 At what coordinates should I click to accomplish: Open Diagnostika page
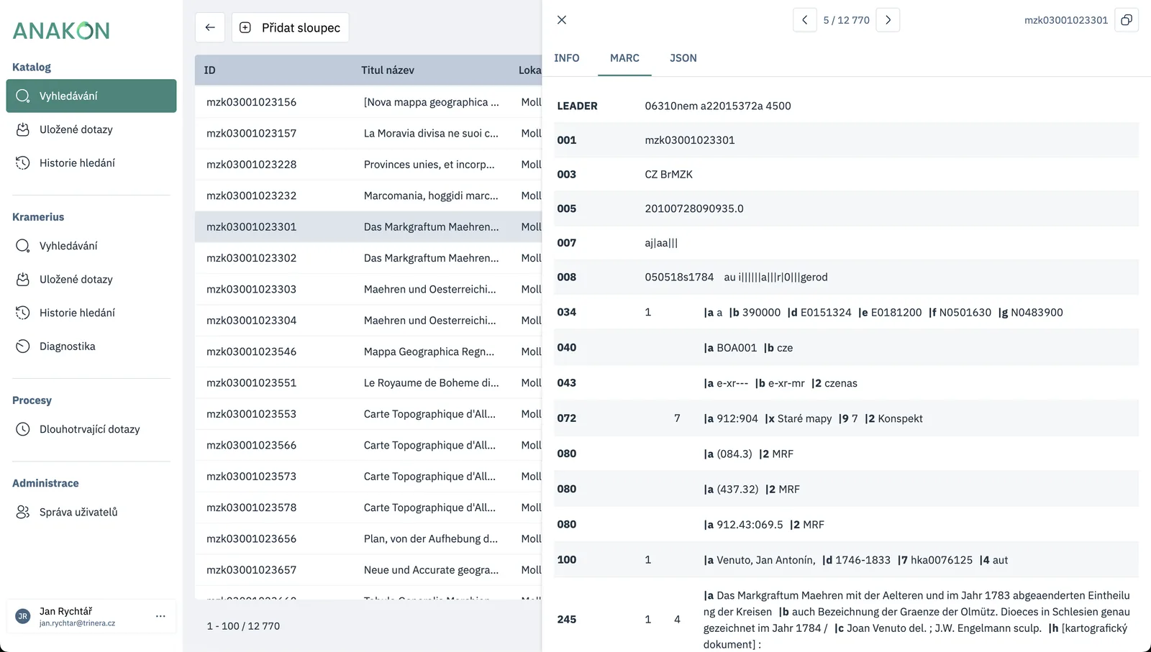91,346
